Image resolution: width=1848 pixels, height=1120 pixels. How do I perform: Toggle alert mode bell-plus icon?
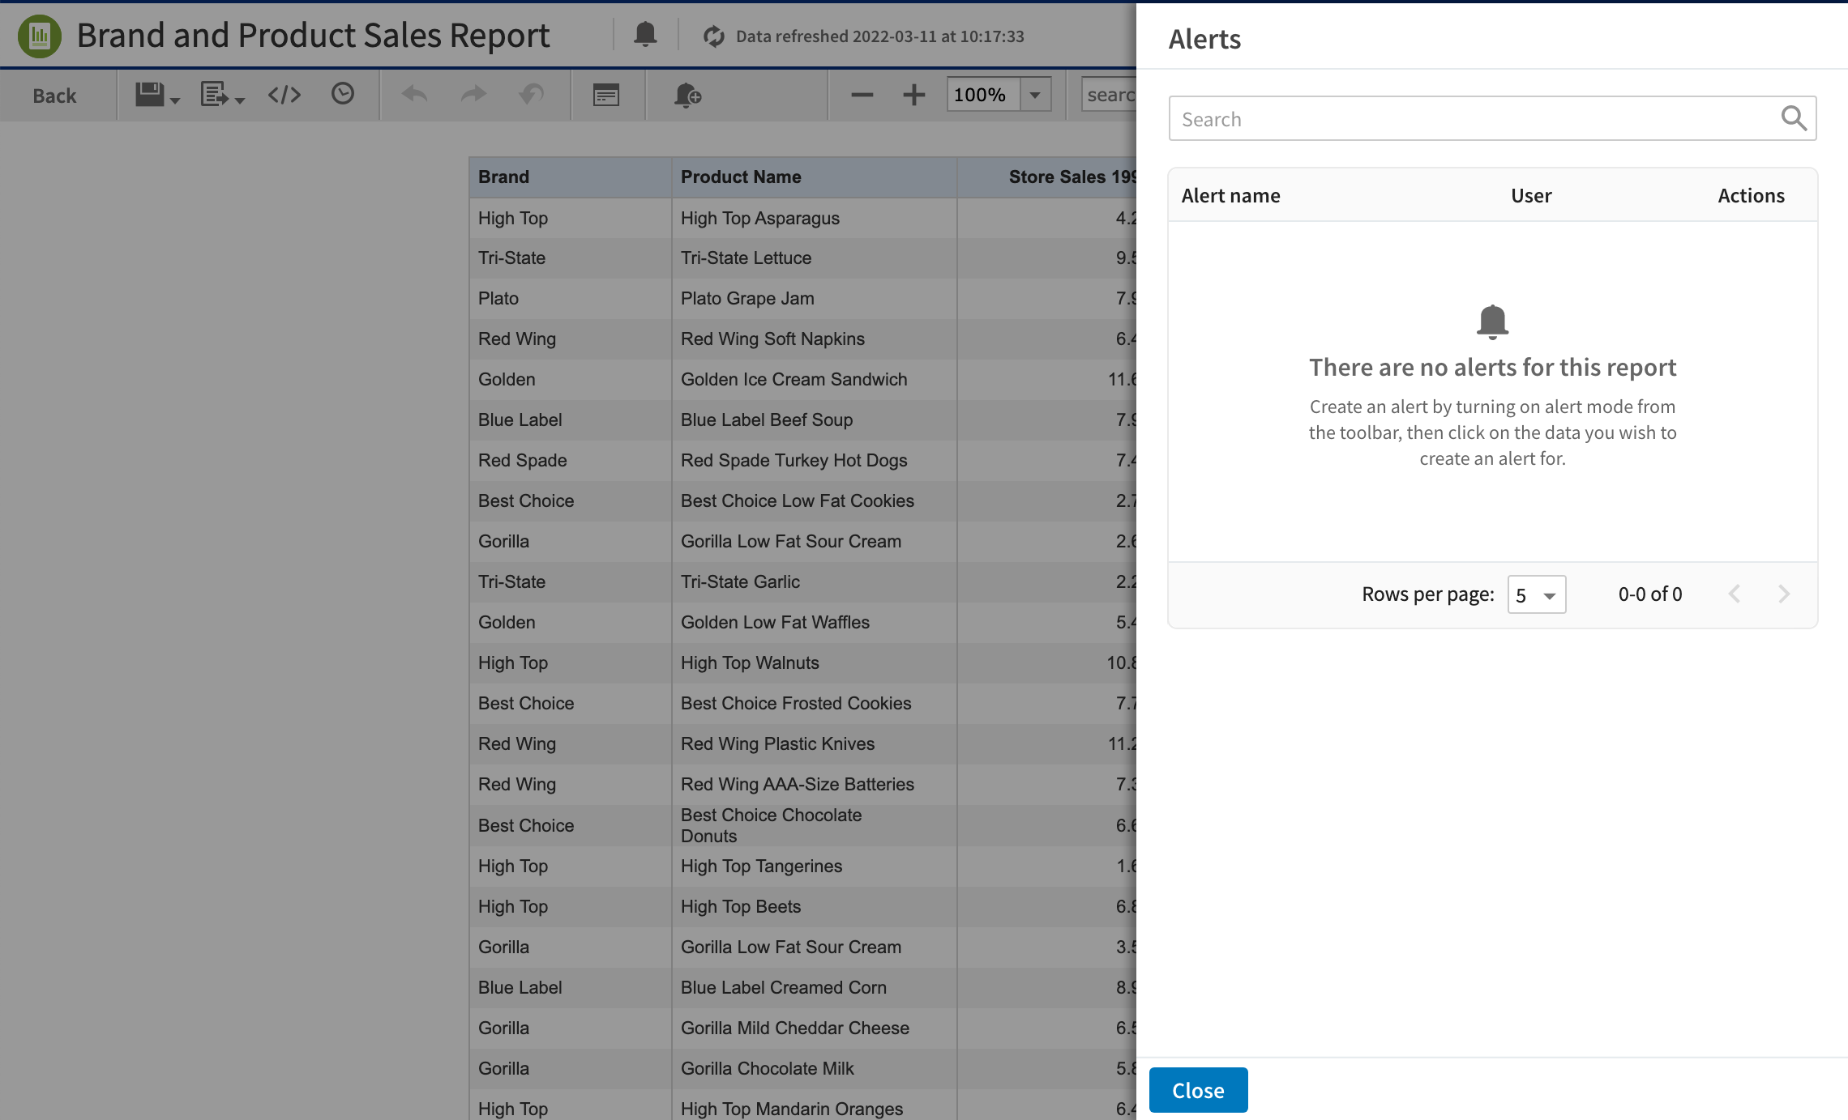coord(687,95)
